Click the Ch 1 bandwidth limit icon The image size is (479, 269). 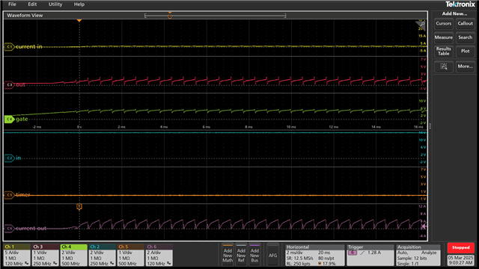click(27, 263)
